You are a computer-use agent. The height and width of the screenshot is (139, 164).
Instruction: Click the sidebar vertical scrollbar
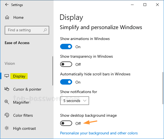click(x=53, y=71)
